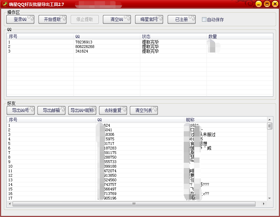Viewport: 280px width, 217px height.
Task: Export emails using 导出邮箱 button
Action: [x=51, y=110]
